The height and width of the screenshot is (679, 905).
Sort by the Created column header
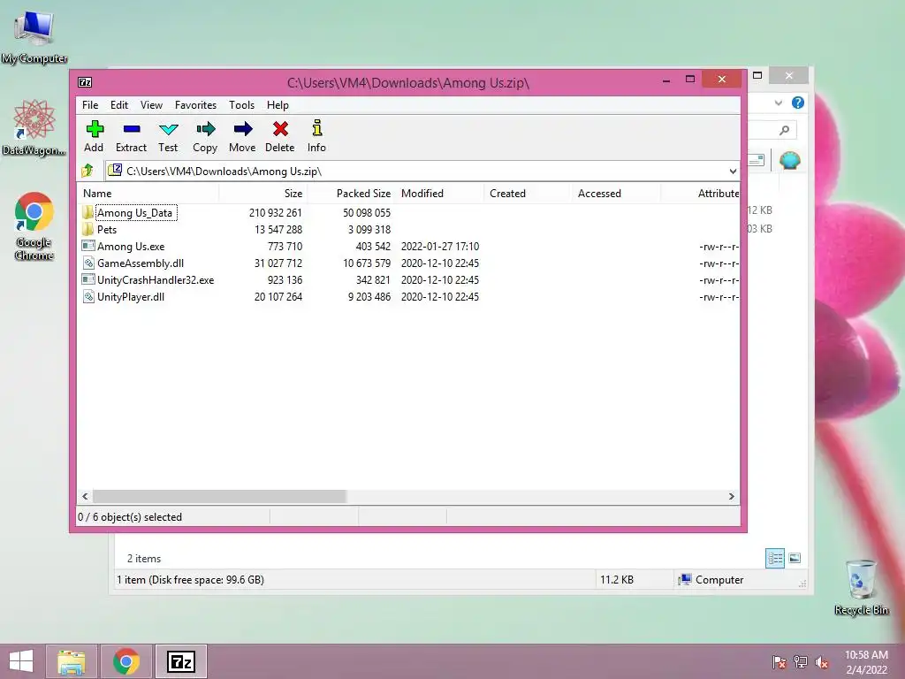[528, 194]
